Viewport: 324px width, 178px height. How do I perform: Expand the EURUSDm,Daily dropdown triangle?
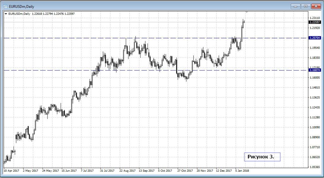tap(6, 14)
